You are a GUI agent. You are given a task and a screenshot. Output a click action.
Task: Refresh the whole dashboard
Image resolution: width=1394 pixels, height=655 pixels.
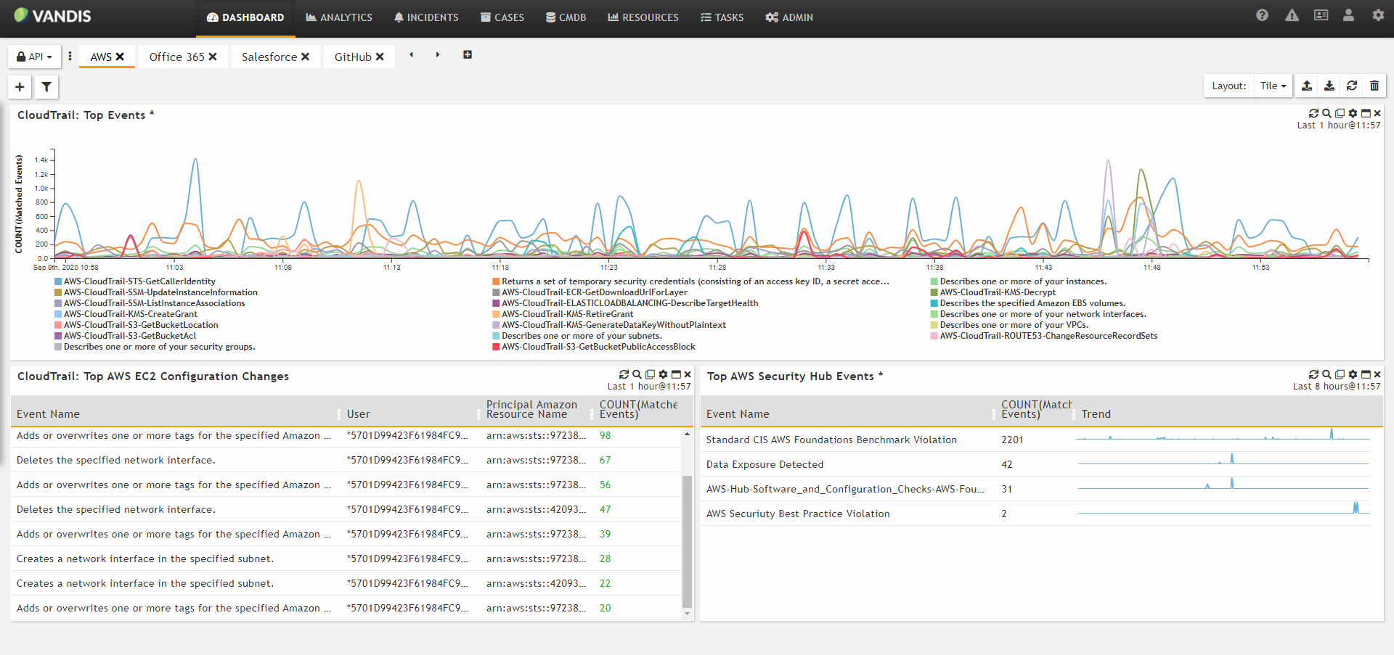pos(1352,86)
